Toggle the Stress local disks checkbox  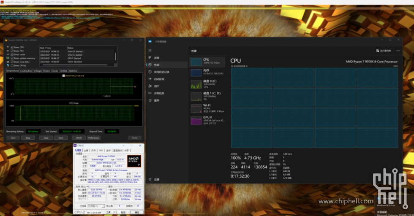[12, 62]
